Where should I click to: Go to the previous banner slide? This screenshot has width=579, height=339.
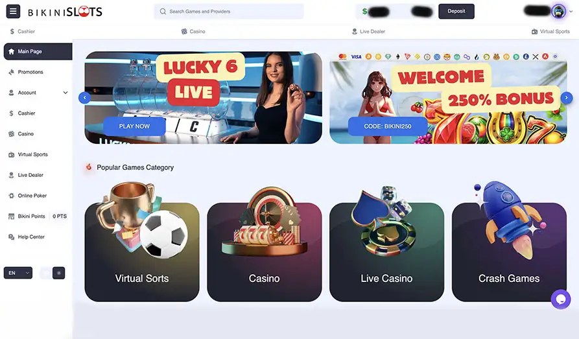84,98
